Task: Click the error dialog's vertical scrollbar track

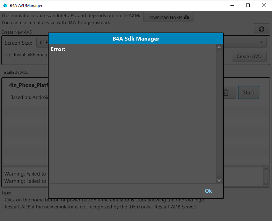Action: 219,114
